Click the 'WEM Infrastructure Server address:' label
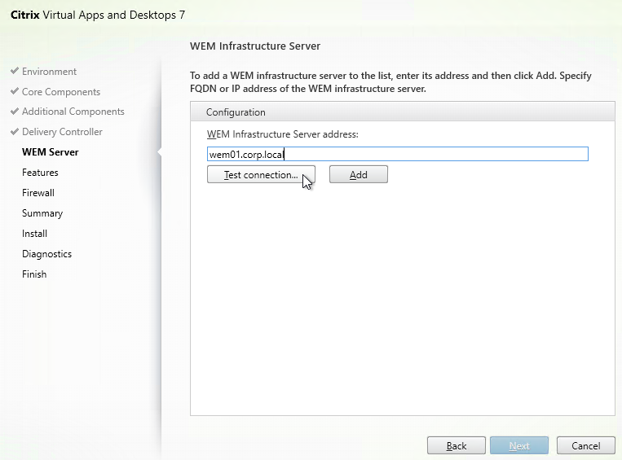 coord(282,134)
